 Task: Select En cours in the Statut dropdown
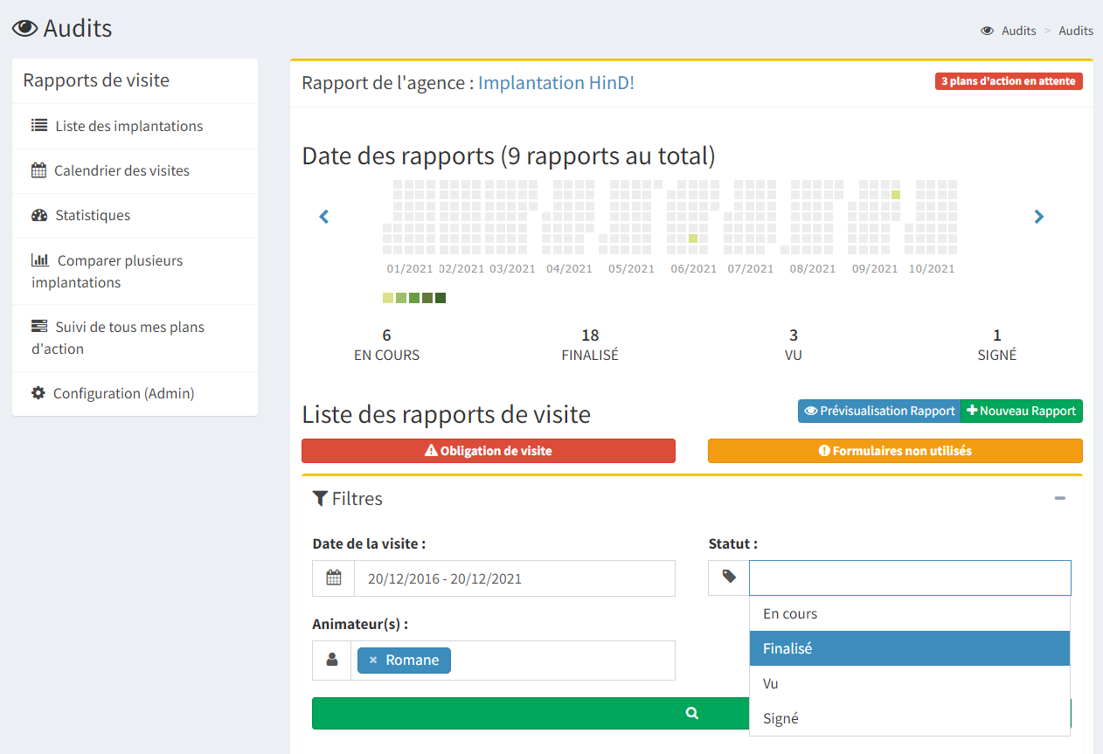tap(910, 613)
